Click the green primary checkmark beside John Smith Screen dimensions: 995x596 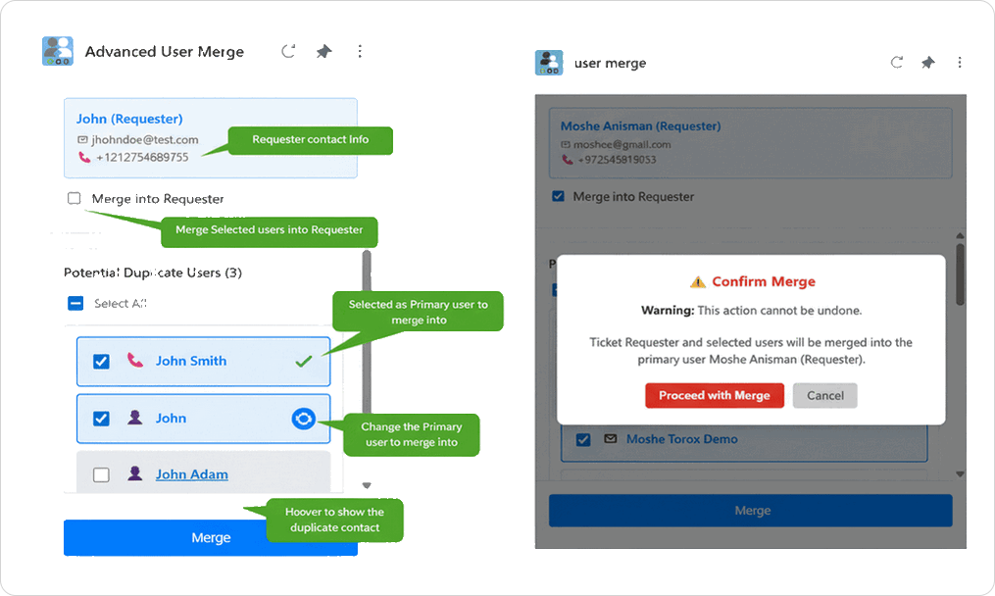[303, 362]
